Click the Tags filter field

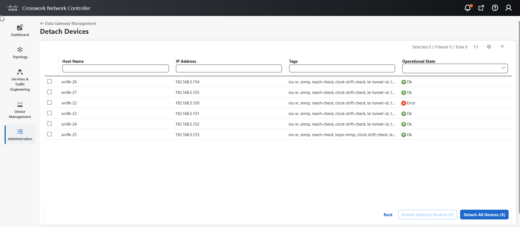coord(342,68)
